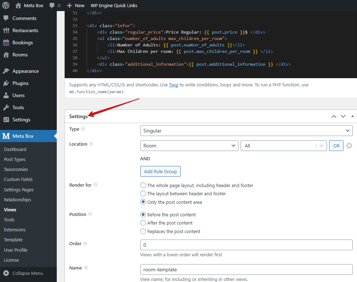Click the Name field containing room-template

tap(246, 270)
